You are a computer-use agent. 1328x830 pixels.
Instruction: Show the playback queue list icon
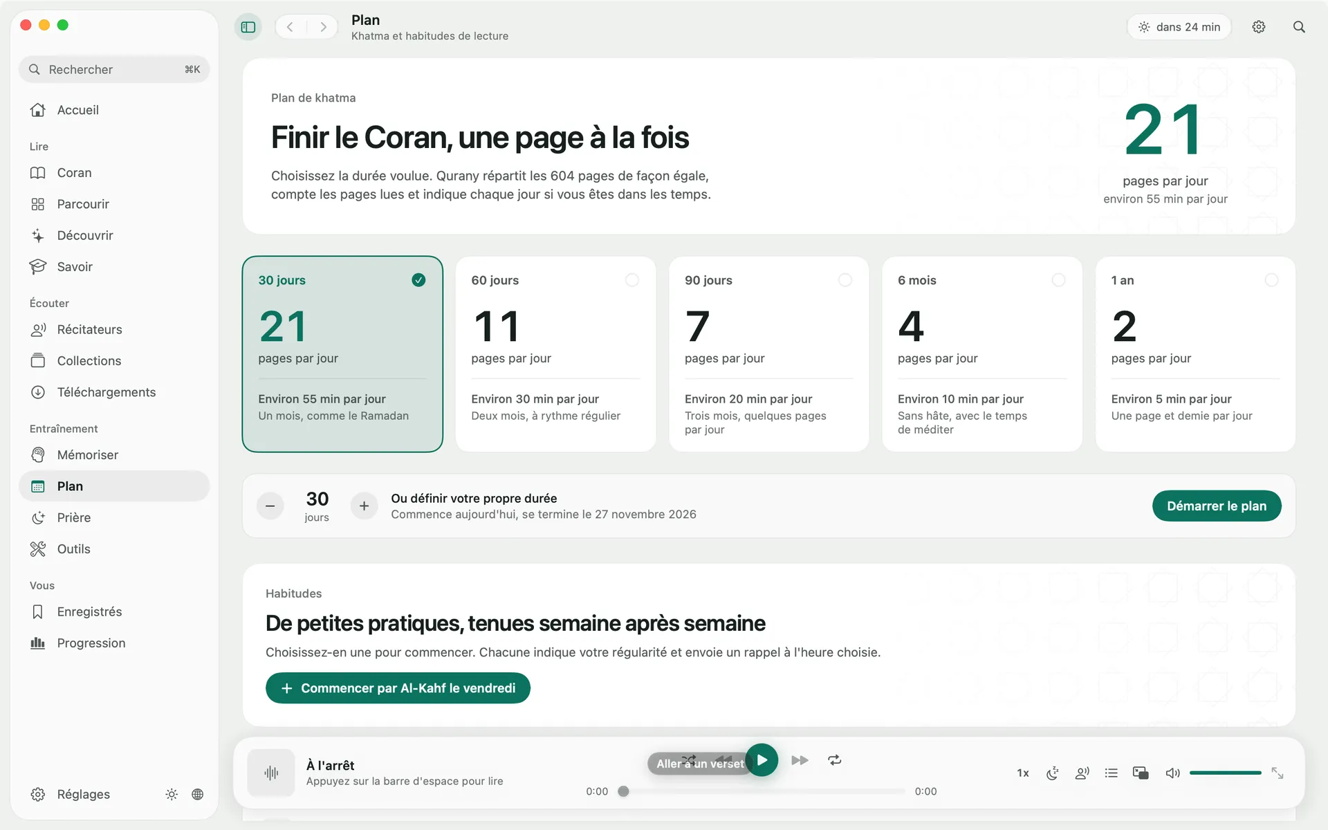point(1112,773)
